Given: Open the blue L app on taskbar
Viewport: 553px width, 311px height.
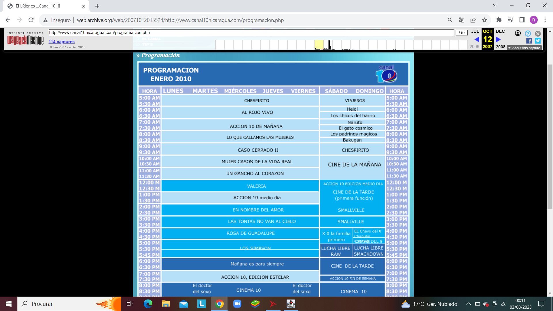Looking at the screenshot, I should coord(201,304).
